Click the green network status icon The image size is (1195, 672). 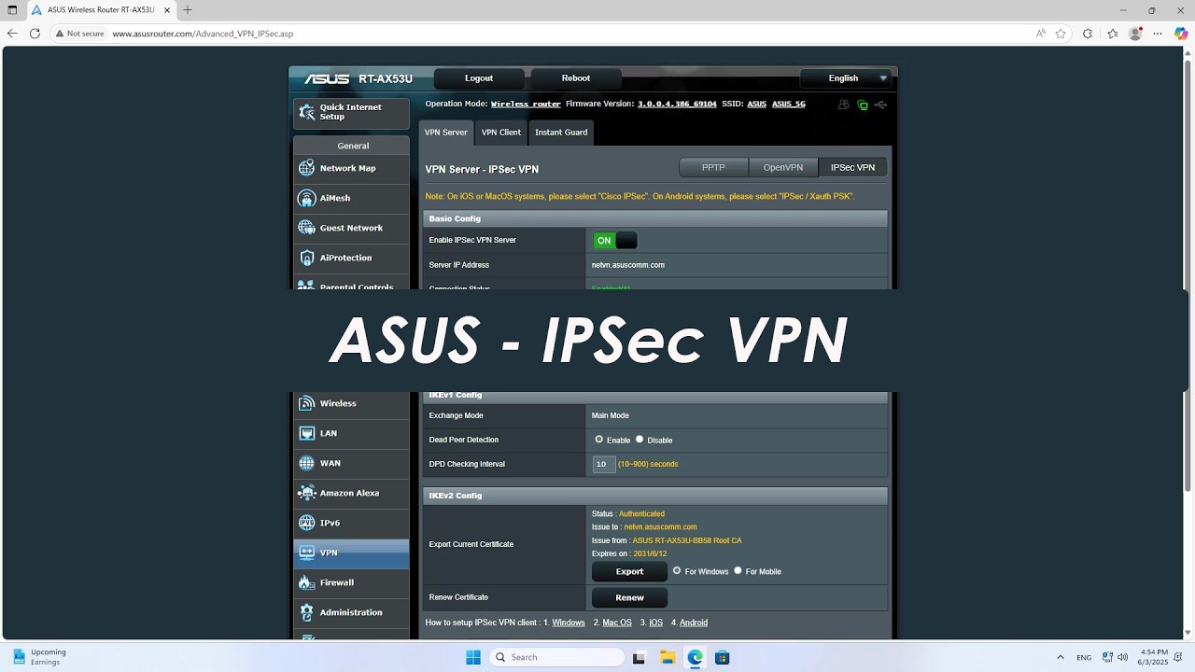pos(863,105)
